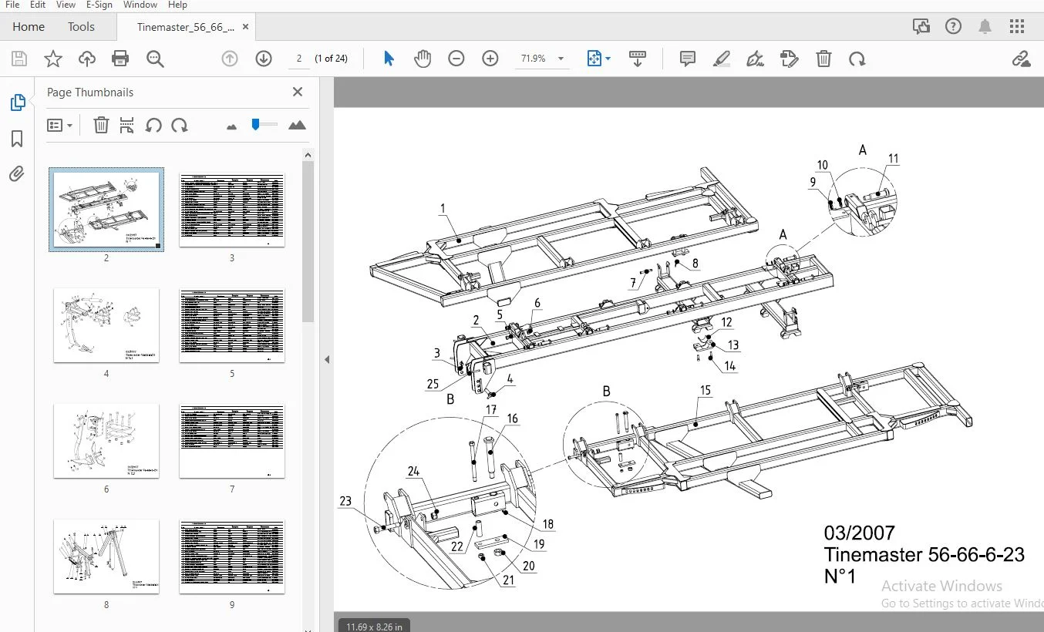Select the page 9 thumbnail
The height and width of the screenshot is (632, 1044).
232,556
